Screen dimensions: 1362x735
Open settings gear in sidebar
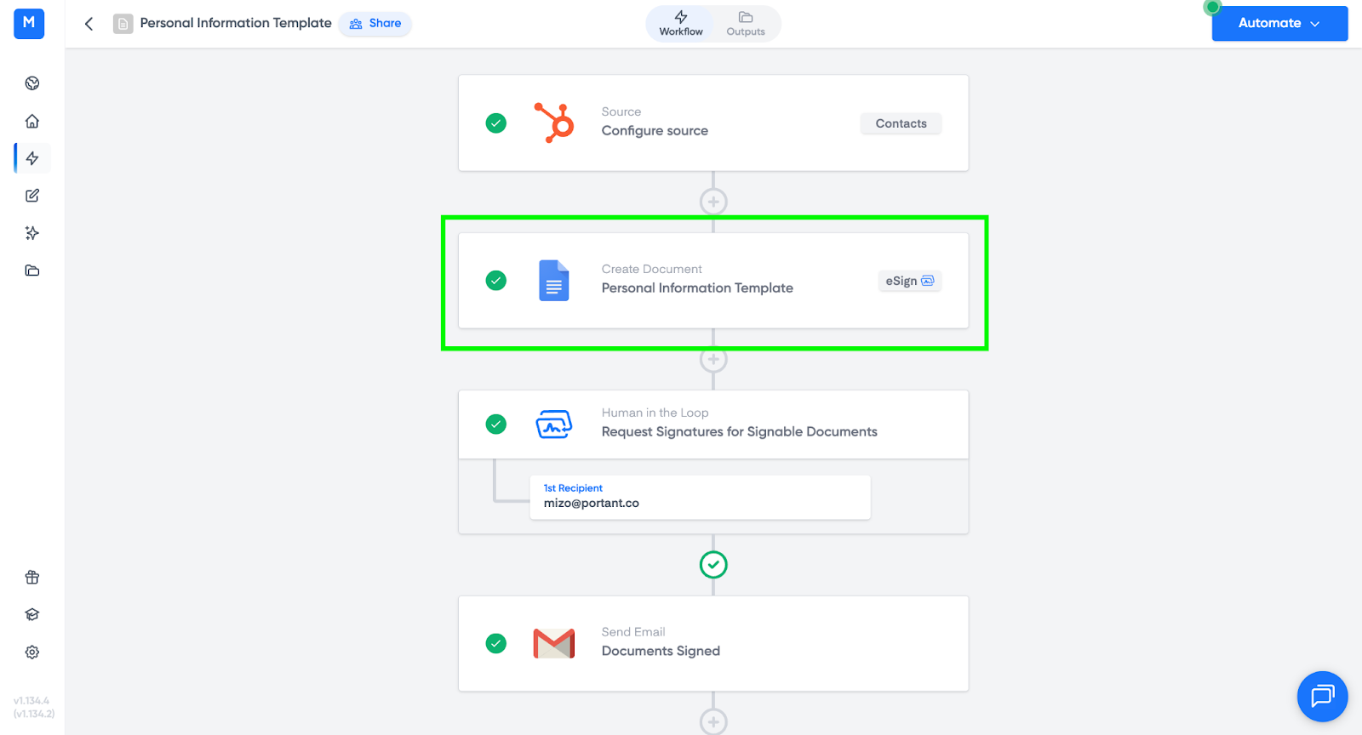(32, 652)
